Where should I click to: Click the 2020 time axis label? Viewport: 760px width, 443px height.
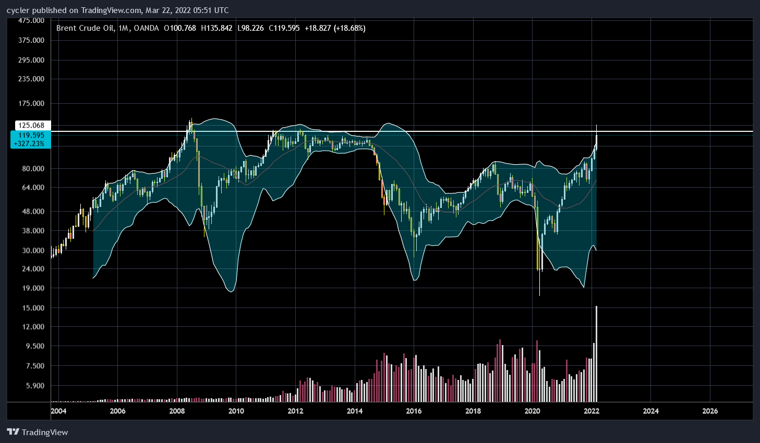pos(532,411)
